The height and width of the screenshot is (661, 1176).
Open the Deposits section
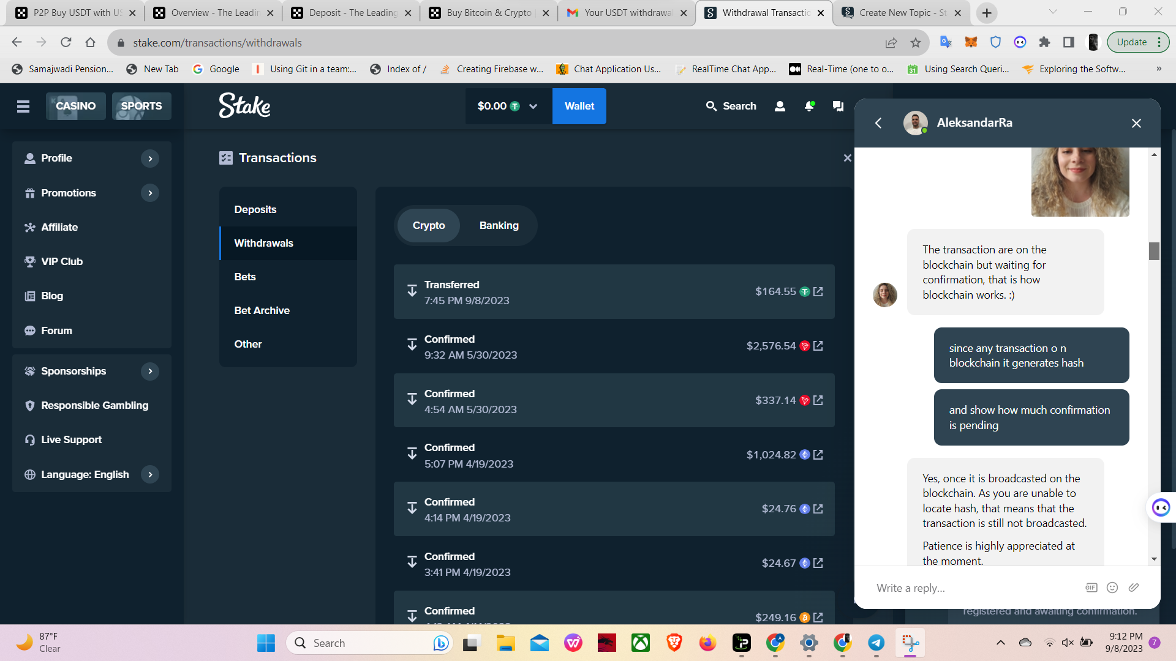(x=288, y=209)
